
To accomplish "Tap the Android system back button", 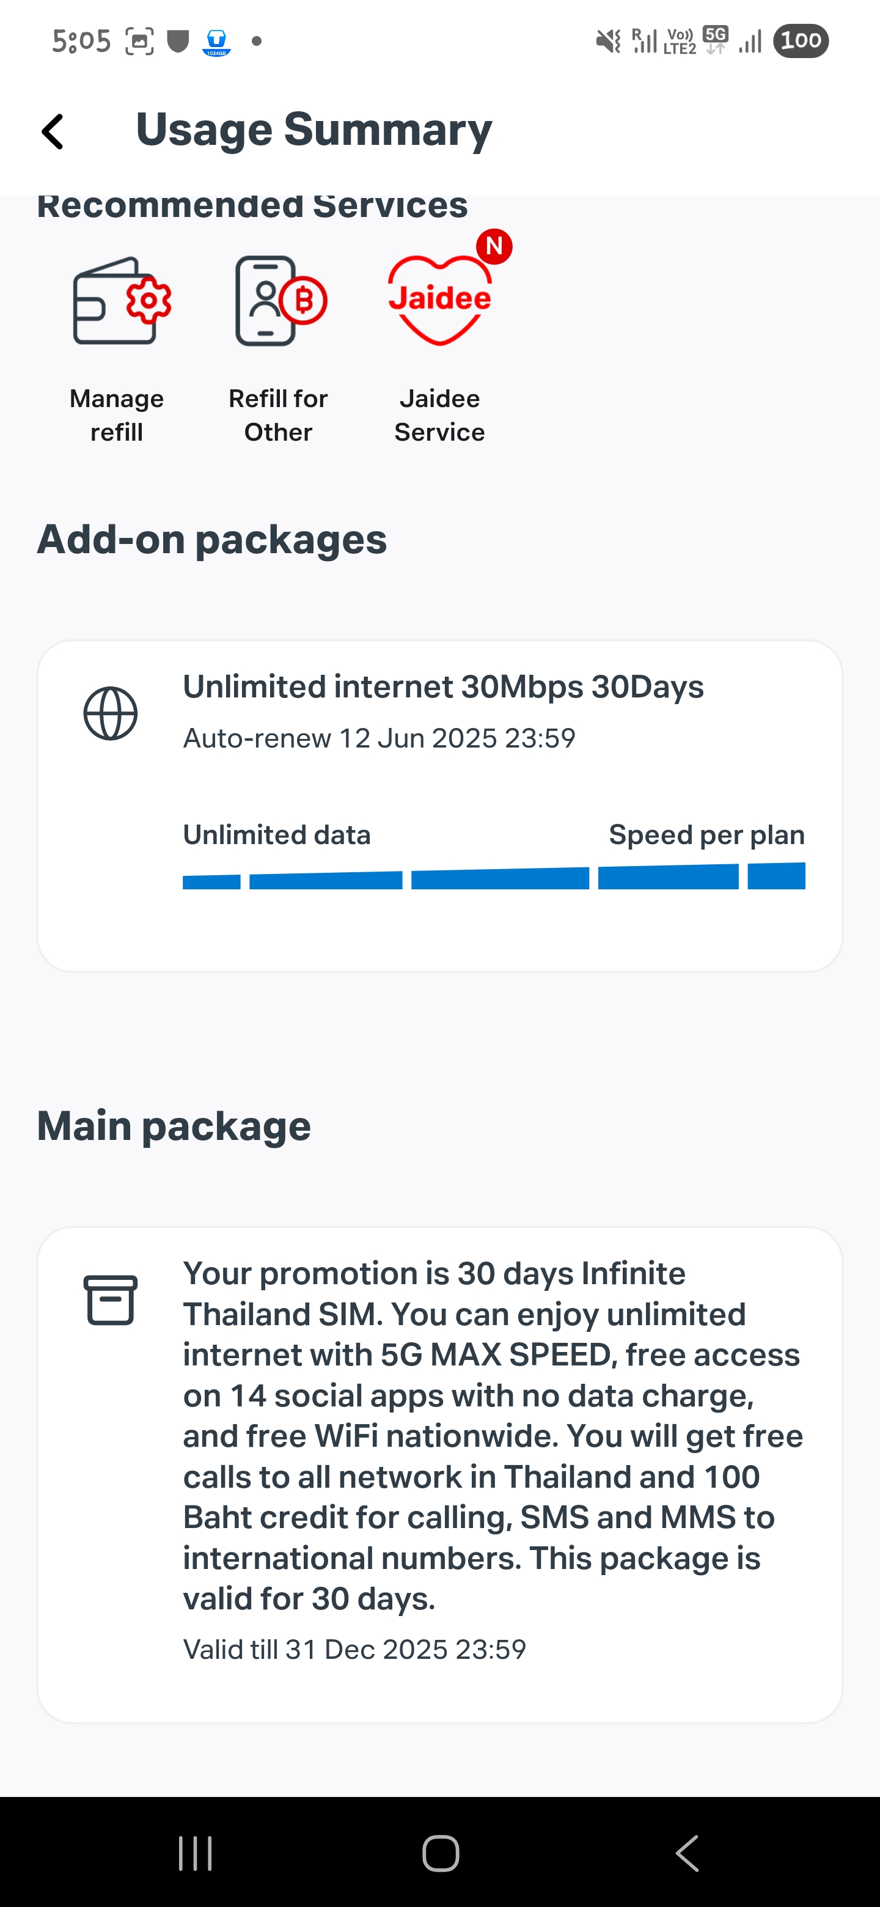I will 687,1854.
